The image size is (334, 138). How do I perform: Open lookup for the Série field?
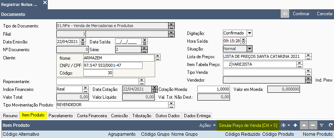point(144,51)
